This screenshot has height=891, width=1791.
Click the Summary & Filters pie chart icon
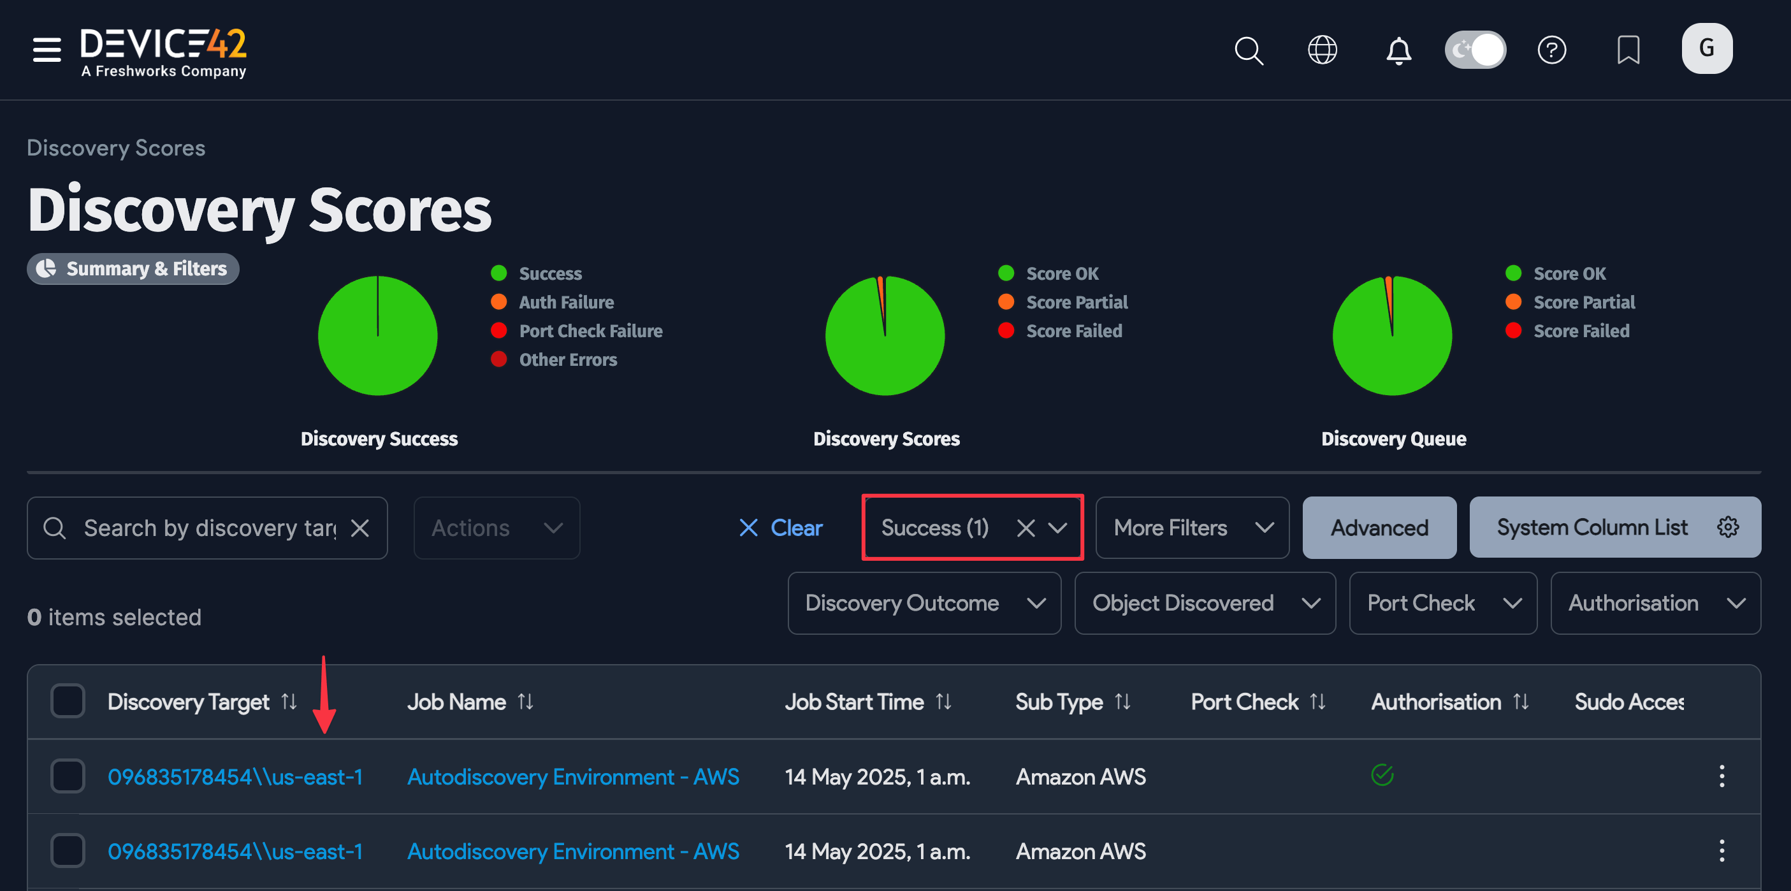[x=46, y=268]
